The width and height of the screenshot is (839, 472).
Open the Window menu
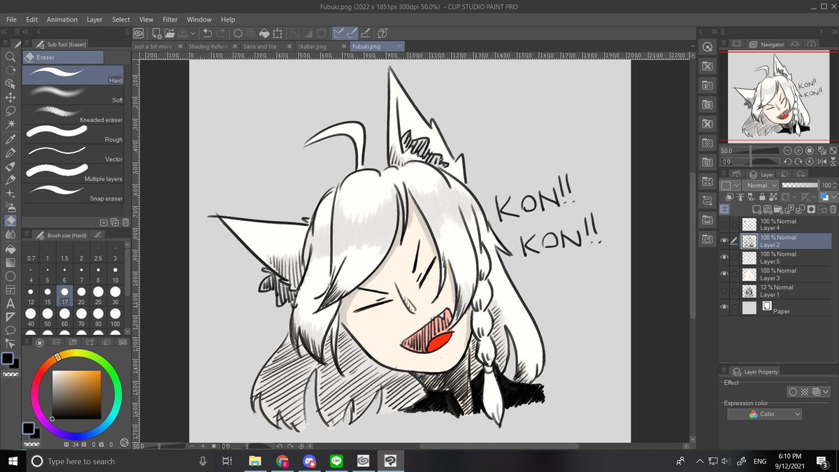point(199,20)
